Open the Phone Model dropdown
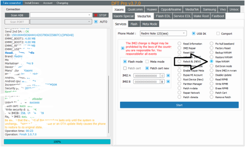This screenshot has width=245, height=147. (163, 33)
